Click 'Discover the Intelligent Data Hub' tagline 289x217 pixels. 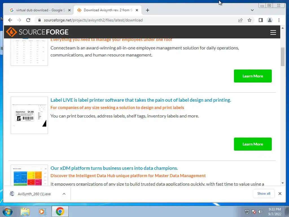click(128, 176)
